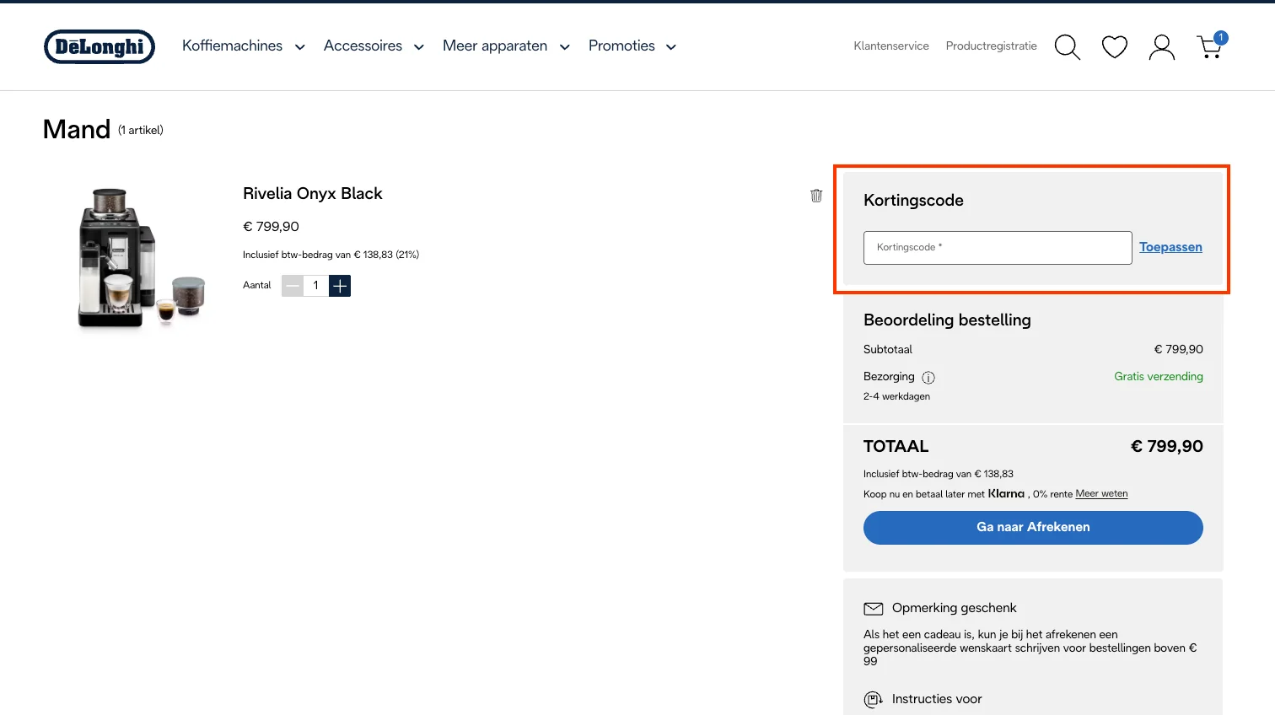Click the quantity value field
The image size is (1275, 715).
pyautogui.click(x=316, y=286)
